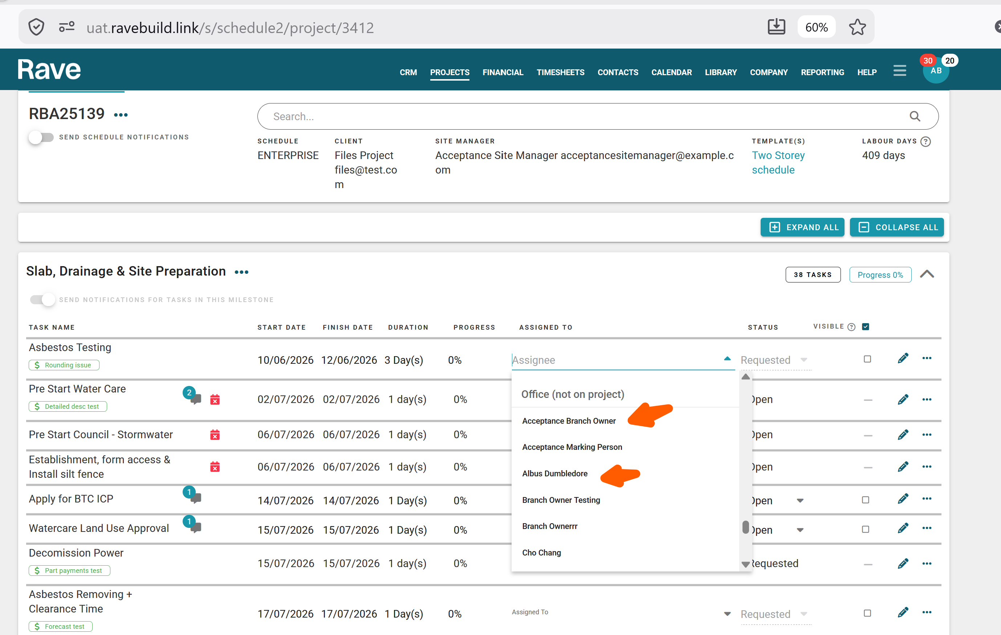Check visible box for Apply for BTC ICP
1001x635 pixels.
[x=866, y=500]
